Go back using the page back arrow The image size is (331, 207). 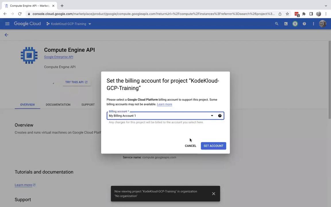(x=6, y=35)
